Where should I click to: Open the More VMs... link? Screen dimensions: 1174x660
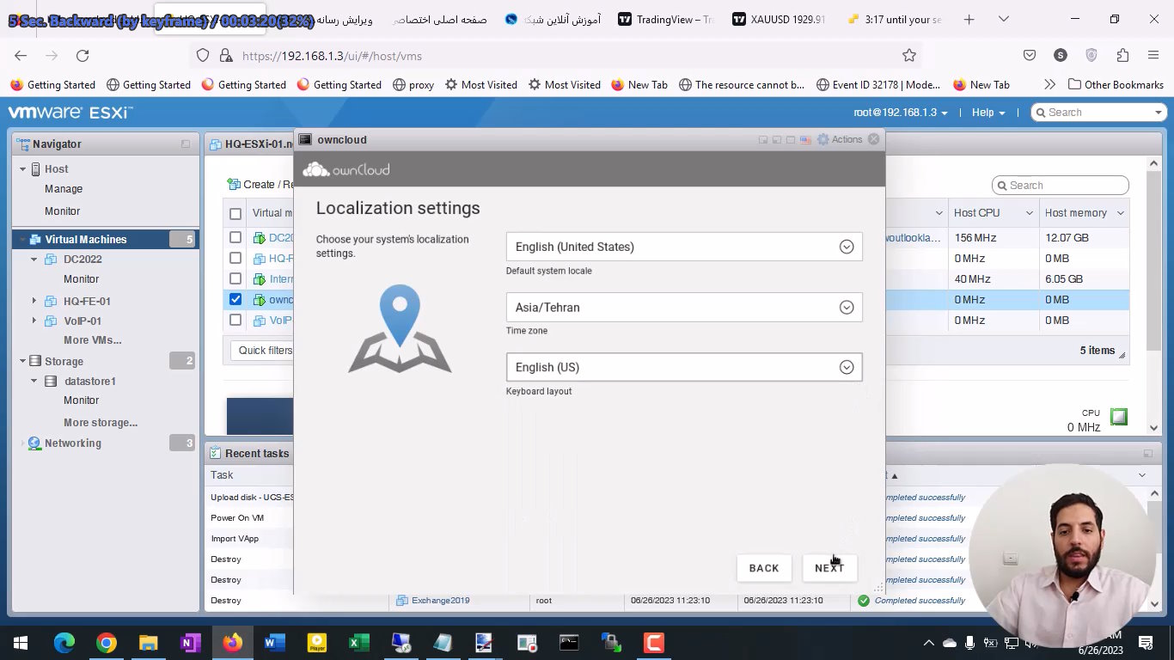click(92, 340)
